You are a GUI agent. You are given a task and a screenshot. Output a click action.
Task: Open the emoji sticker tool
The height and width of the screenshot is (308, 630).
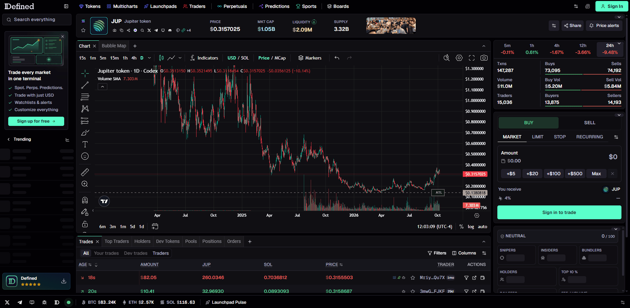[85, 156]
